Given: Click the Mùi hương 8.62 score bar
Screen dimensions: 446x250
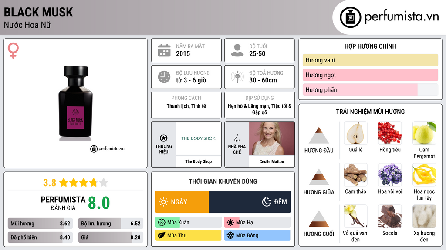Looking at the screenshot, I should tap(41, 224).
